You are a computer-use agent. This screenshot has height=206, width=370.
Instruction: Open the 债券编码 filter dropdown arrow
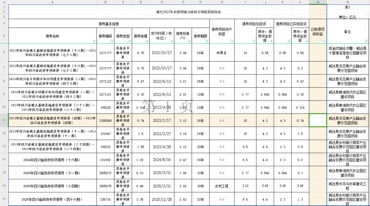pyautogui.click(x=112, y=41)
